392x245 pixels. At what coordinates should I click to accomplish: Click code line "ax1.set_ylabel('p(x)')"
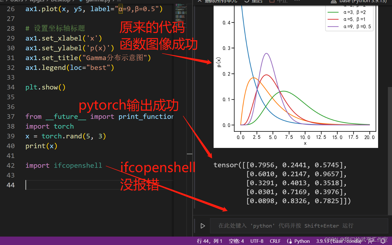(70, 48)
